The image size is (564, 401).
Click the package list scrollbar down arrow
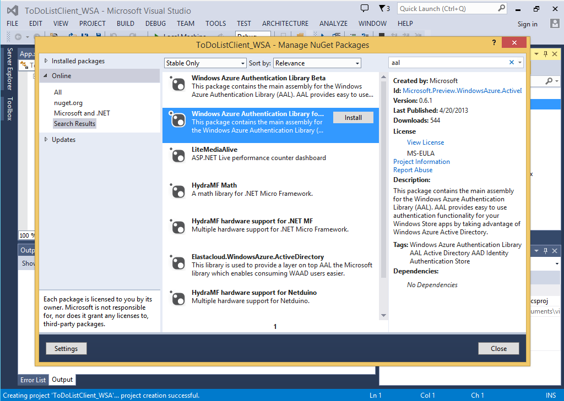point(383,315)
